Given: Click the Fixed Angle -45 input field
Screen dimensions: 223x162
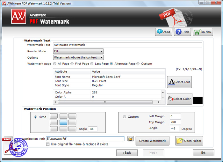Looking at the screenshot, I should 93,129.
